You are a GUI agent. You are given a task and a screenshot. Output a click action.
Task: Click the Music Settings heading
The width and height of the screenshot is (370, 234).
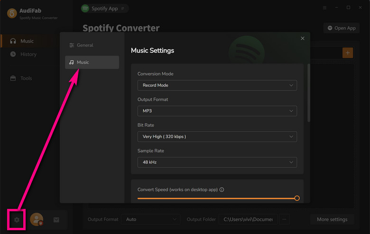tap(152, 51)
